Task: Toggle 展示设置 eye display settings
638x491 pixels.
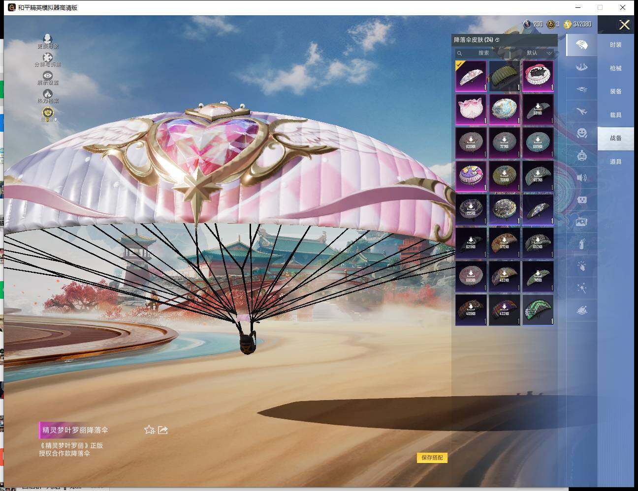Action: (47, 76)
